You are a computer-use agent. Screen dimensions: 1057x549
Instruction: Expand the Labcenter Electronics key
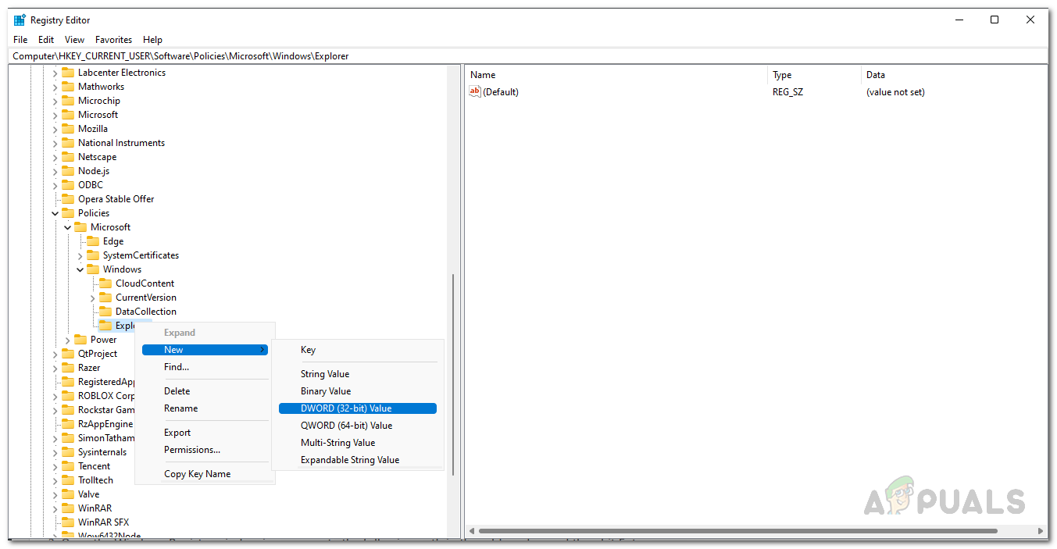click(x=55, y=73)
